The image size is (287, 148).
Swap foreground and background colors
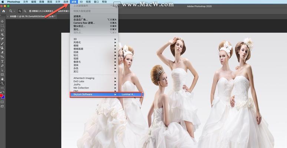4,92
